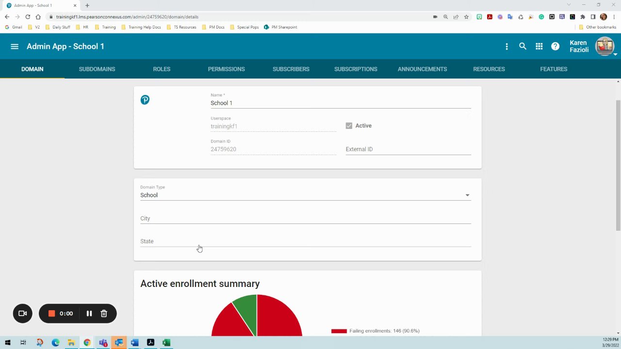This screenshot has height=349, width=621.
Task: Click the Admin App - School 1 browser tab
Action: click(41, 5)
